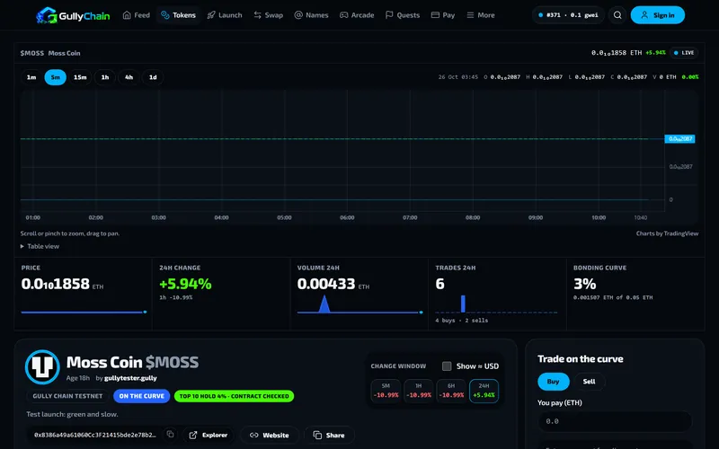
Task: Click the price sparkline in PRICE card
Action: point(84,312)
